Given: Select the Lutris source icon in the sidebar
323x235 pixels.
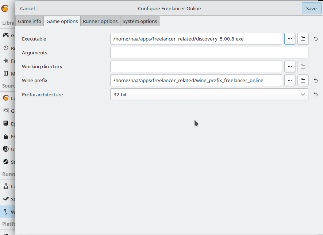Looking at the screenshot, I should click(6, 98).
